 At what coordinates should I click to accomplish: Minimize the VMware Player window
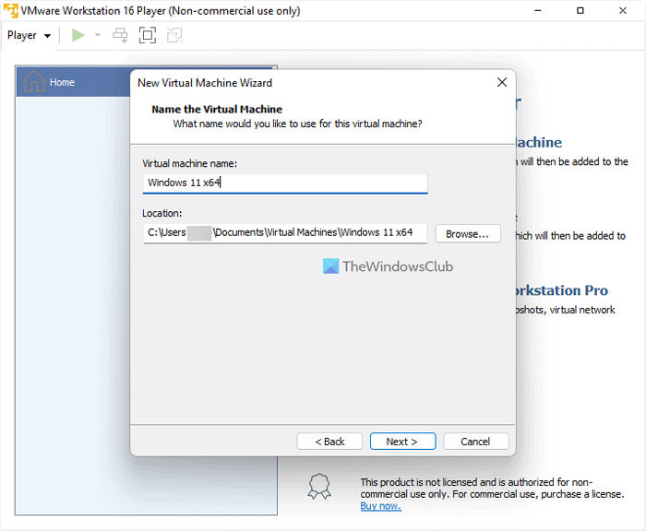tap(538, 11)
